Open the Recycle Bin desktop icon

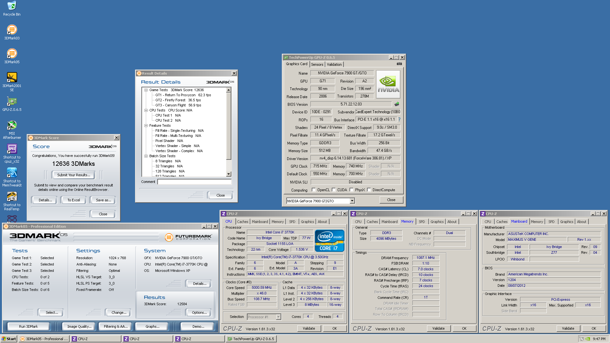coord(12,9)
